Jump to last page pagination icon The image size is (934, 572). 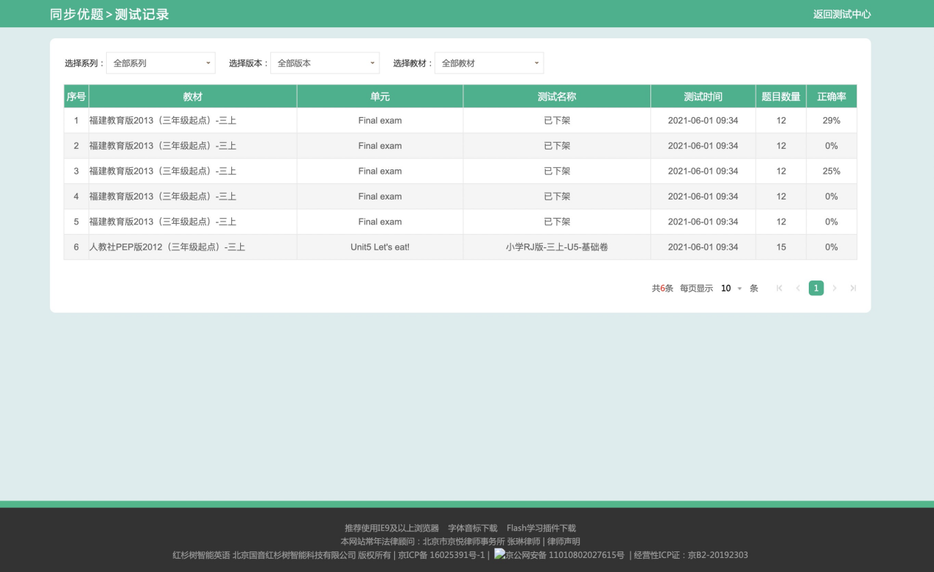[853, 289]
